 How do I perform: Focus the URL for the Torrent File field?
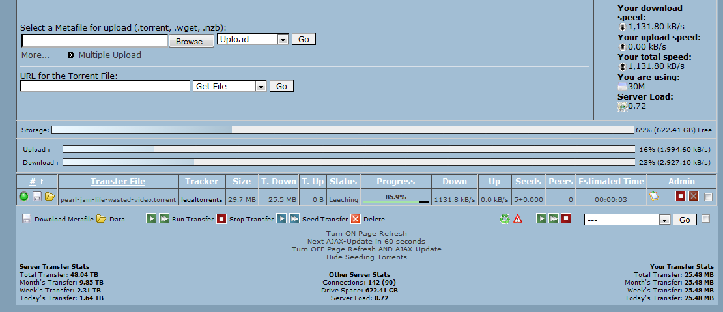pos(105,86)
